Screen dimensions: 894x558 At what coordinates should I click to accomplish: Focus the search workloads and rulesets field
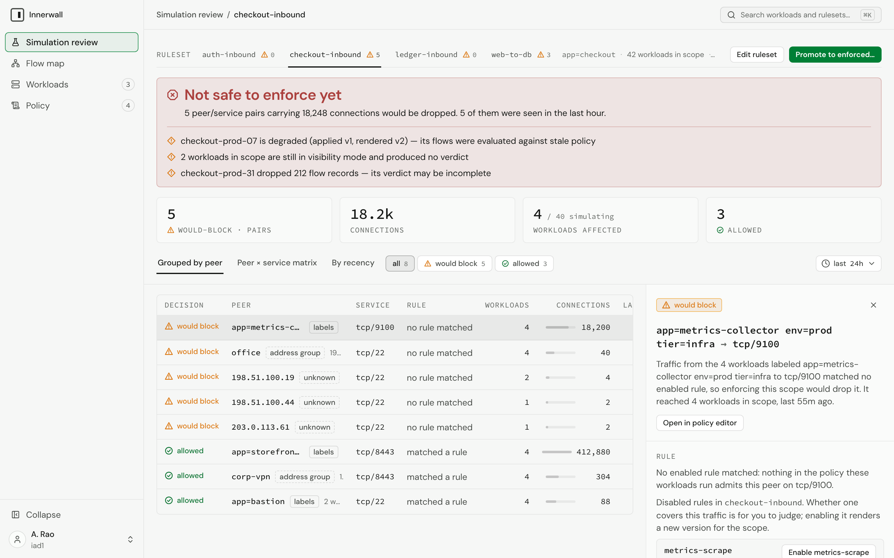(801, 15)
